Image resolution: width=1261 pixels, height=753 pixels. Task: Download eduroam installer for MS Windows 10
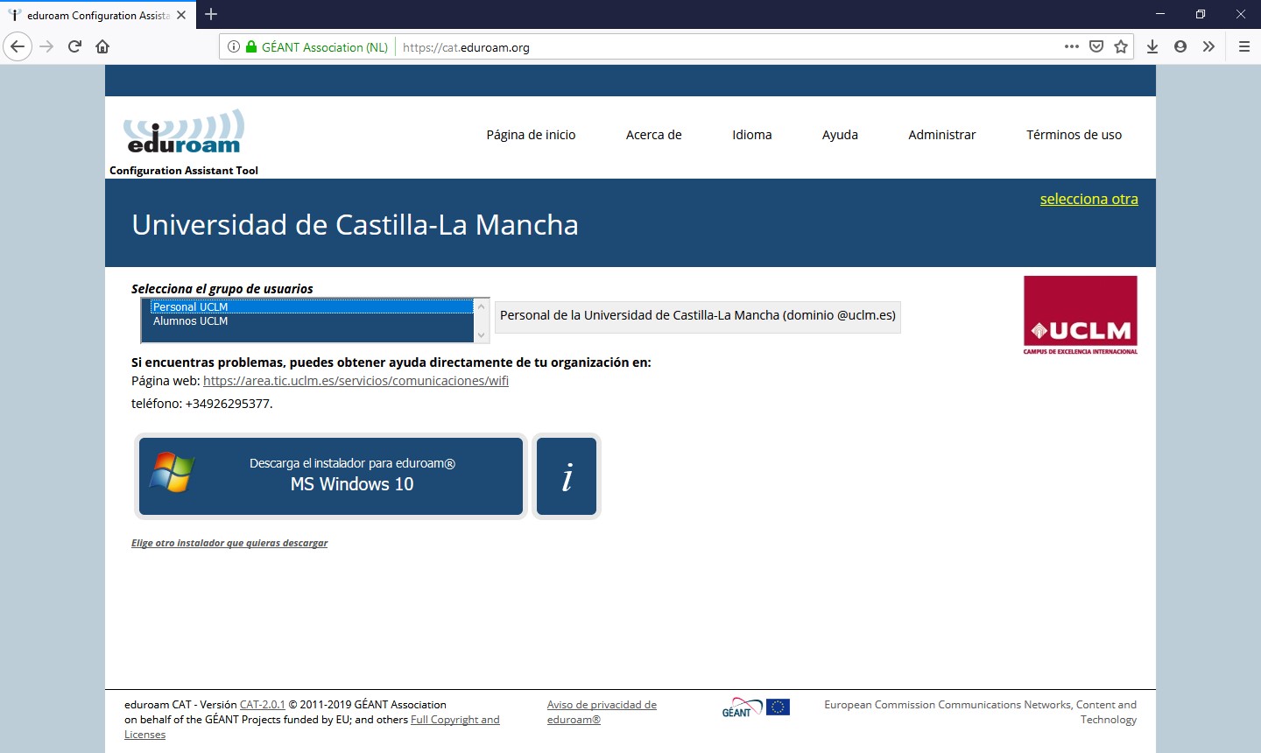click(331, 476)
